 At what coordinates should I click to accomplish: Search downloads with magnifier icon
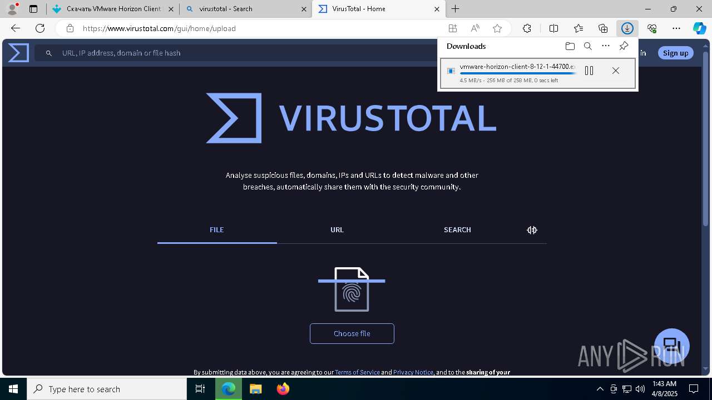click(x=588, y=46)
